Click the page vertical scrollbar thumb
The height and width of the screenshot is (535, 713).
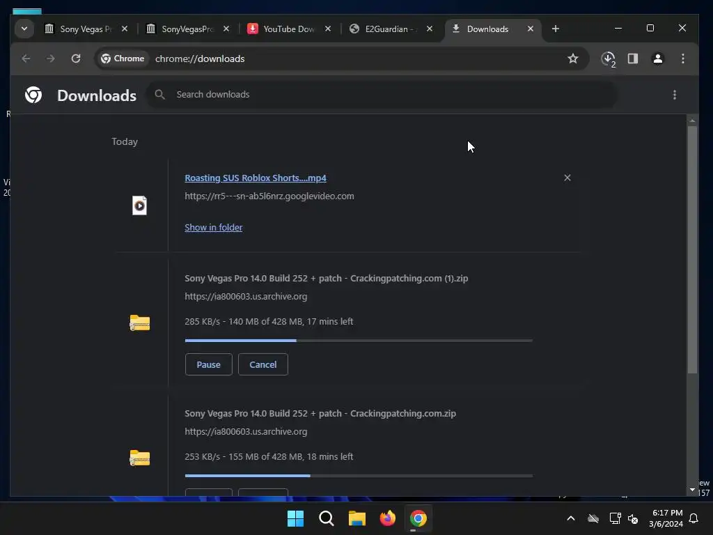pos(692,249)
